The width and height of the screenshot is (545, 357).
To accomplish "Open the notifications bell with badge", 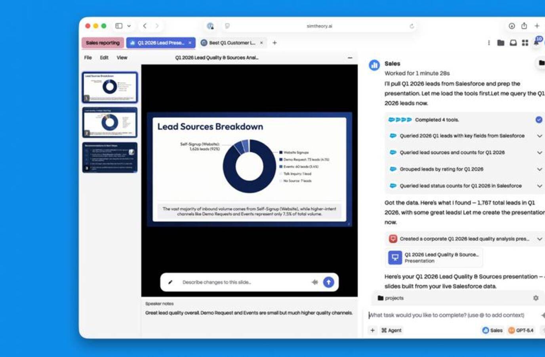I will (x=536, y=42).
